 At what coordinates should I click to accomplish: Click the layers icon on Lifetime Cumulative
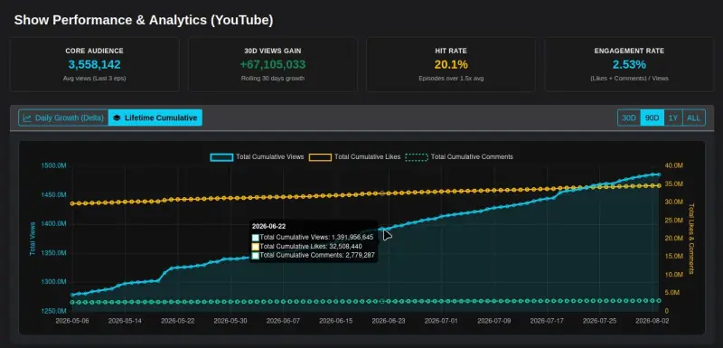117,118
